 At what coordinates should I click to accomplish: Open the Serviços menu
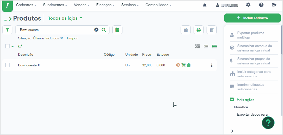pyautogui.click(x=130, y=5)
